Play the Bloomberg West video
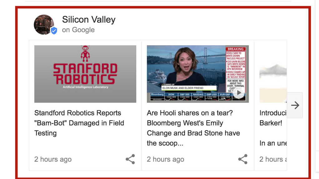 coord(239,93)
